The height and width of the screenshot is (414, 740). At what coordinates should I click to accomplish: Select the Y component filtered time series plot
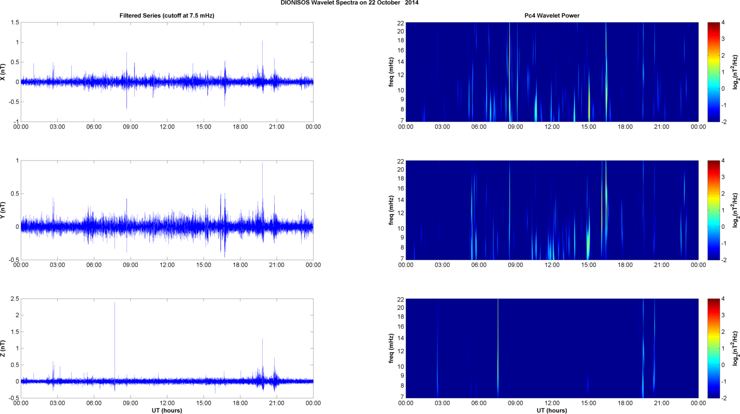coord(167,210)
